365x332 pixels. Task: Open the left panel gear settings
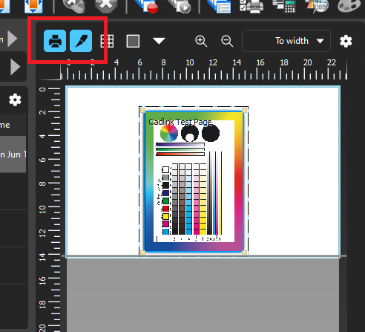point(15,100)
